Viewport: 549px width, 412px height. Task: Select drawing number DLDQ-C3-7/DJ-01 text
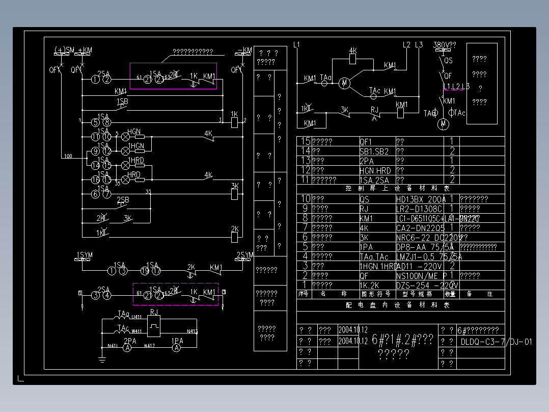click(497, 342)
